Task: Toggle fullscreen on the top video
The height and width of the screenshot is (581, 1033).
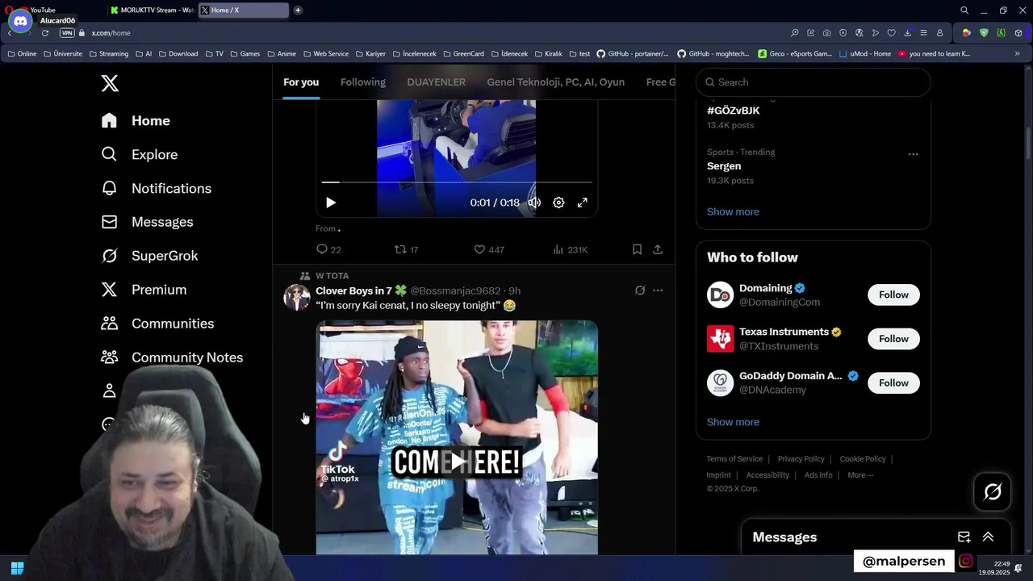Action: pyautogui.click(x=582, y=203)
